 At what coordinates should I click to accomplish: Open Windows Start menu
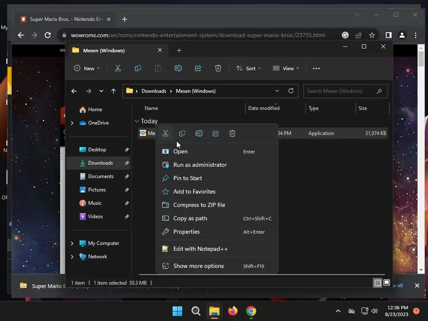pyautogui.click(x=177, y=311)
